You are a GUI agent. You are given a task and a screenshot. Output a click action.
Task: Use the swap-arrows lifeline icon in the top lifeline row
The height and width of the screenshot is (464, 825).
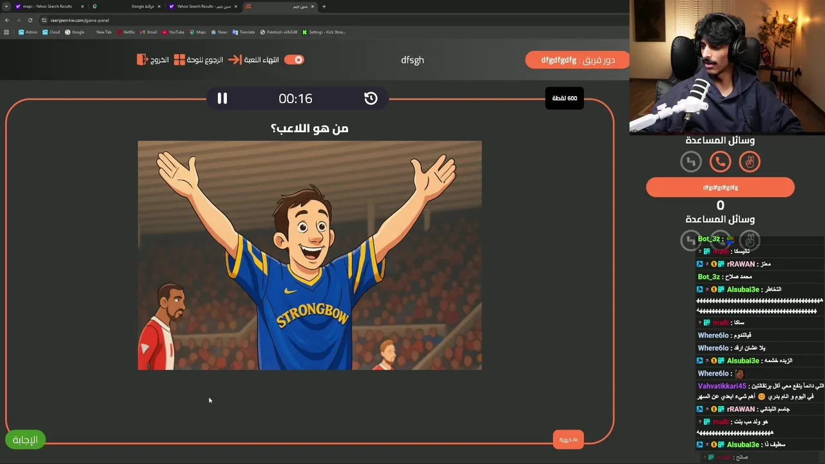pyautogui.click(x=691, y=162)
